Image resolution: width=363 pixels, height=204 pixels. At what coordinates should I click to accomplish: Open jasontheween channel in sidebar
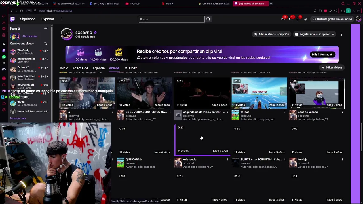click(29, 78)
